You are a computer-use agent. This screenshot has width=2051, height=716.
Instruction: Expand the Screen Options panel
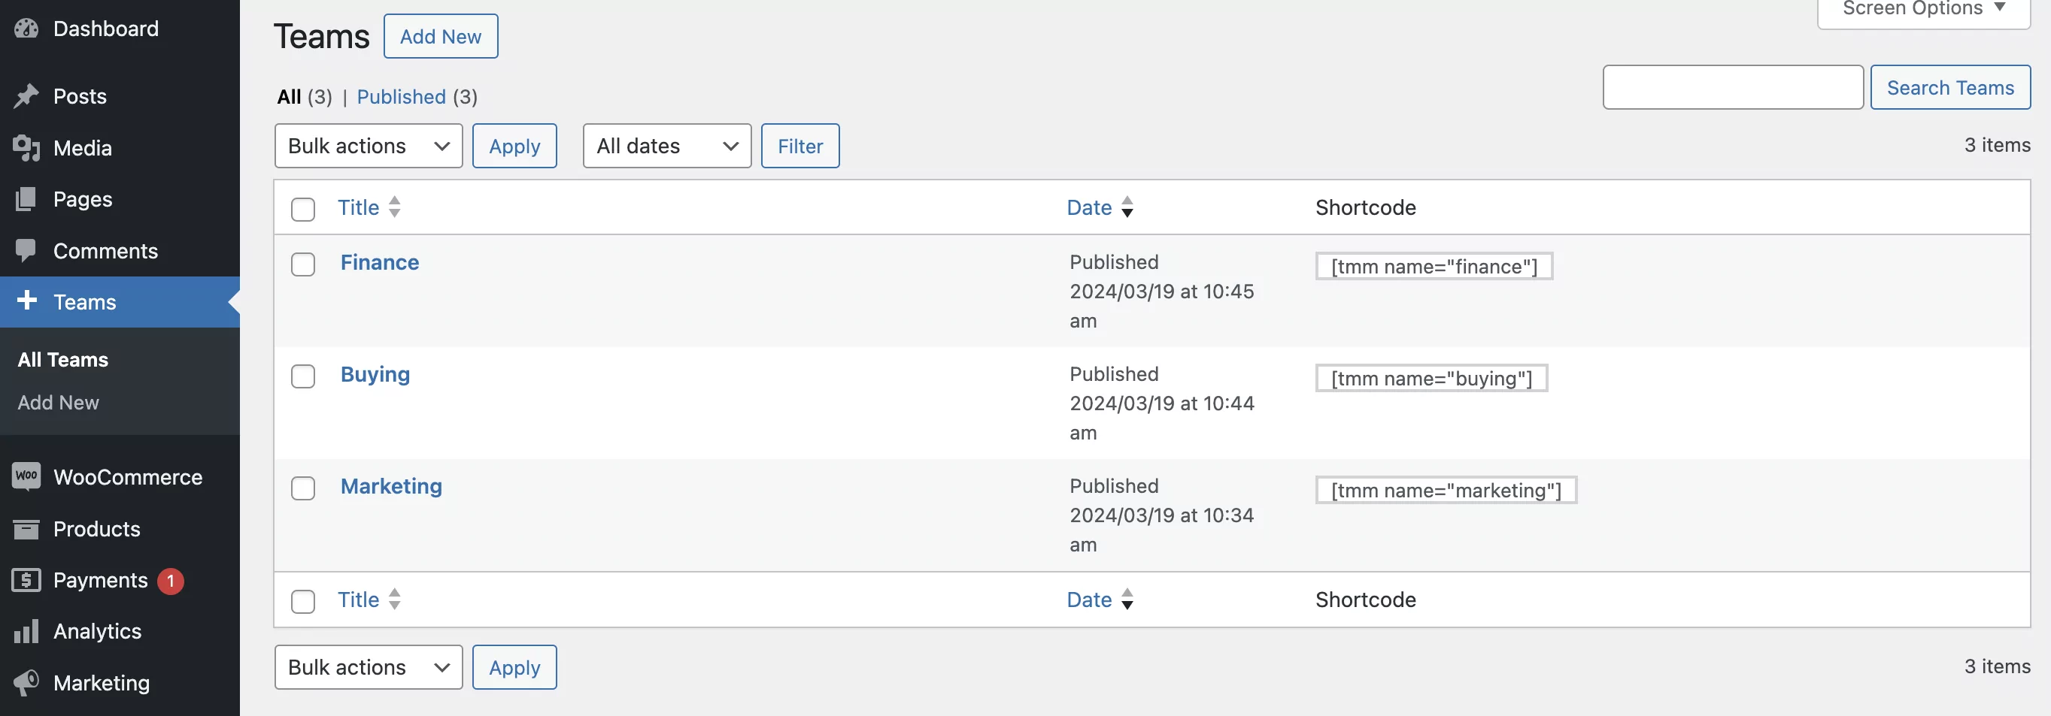pos(1924,10)
